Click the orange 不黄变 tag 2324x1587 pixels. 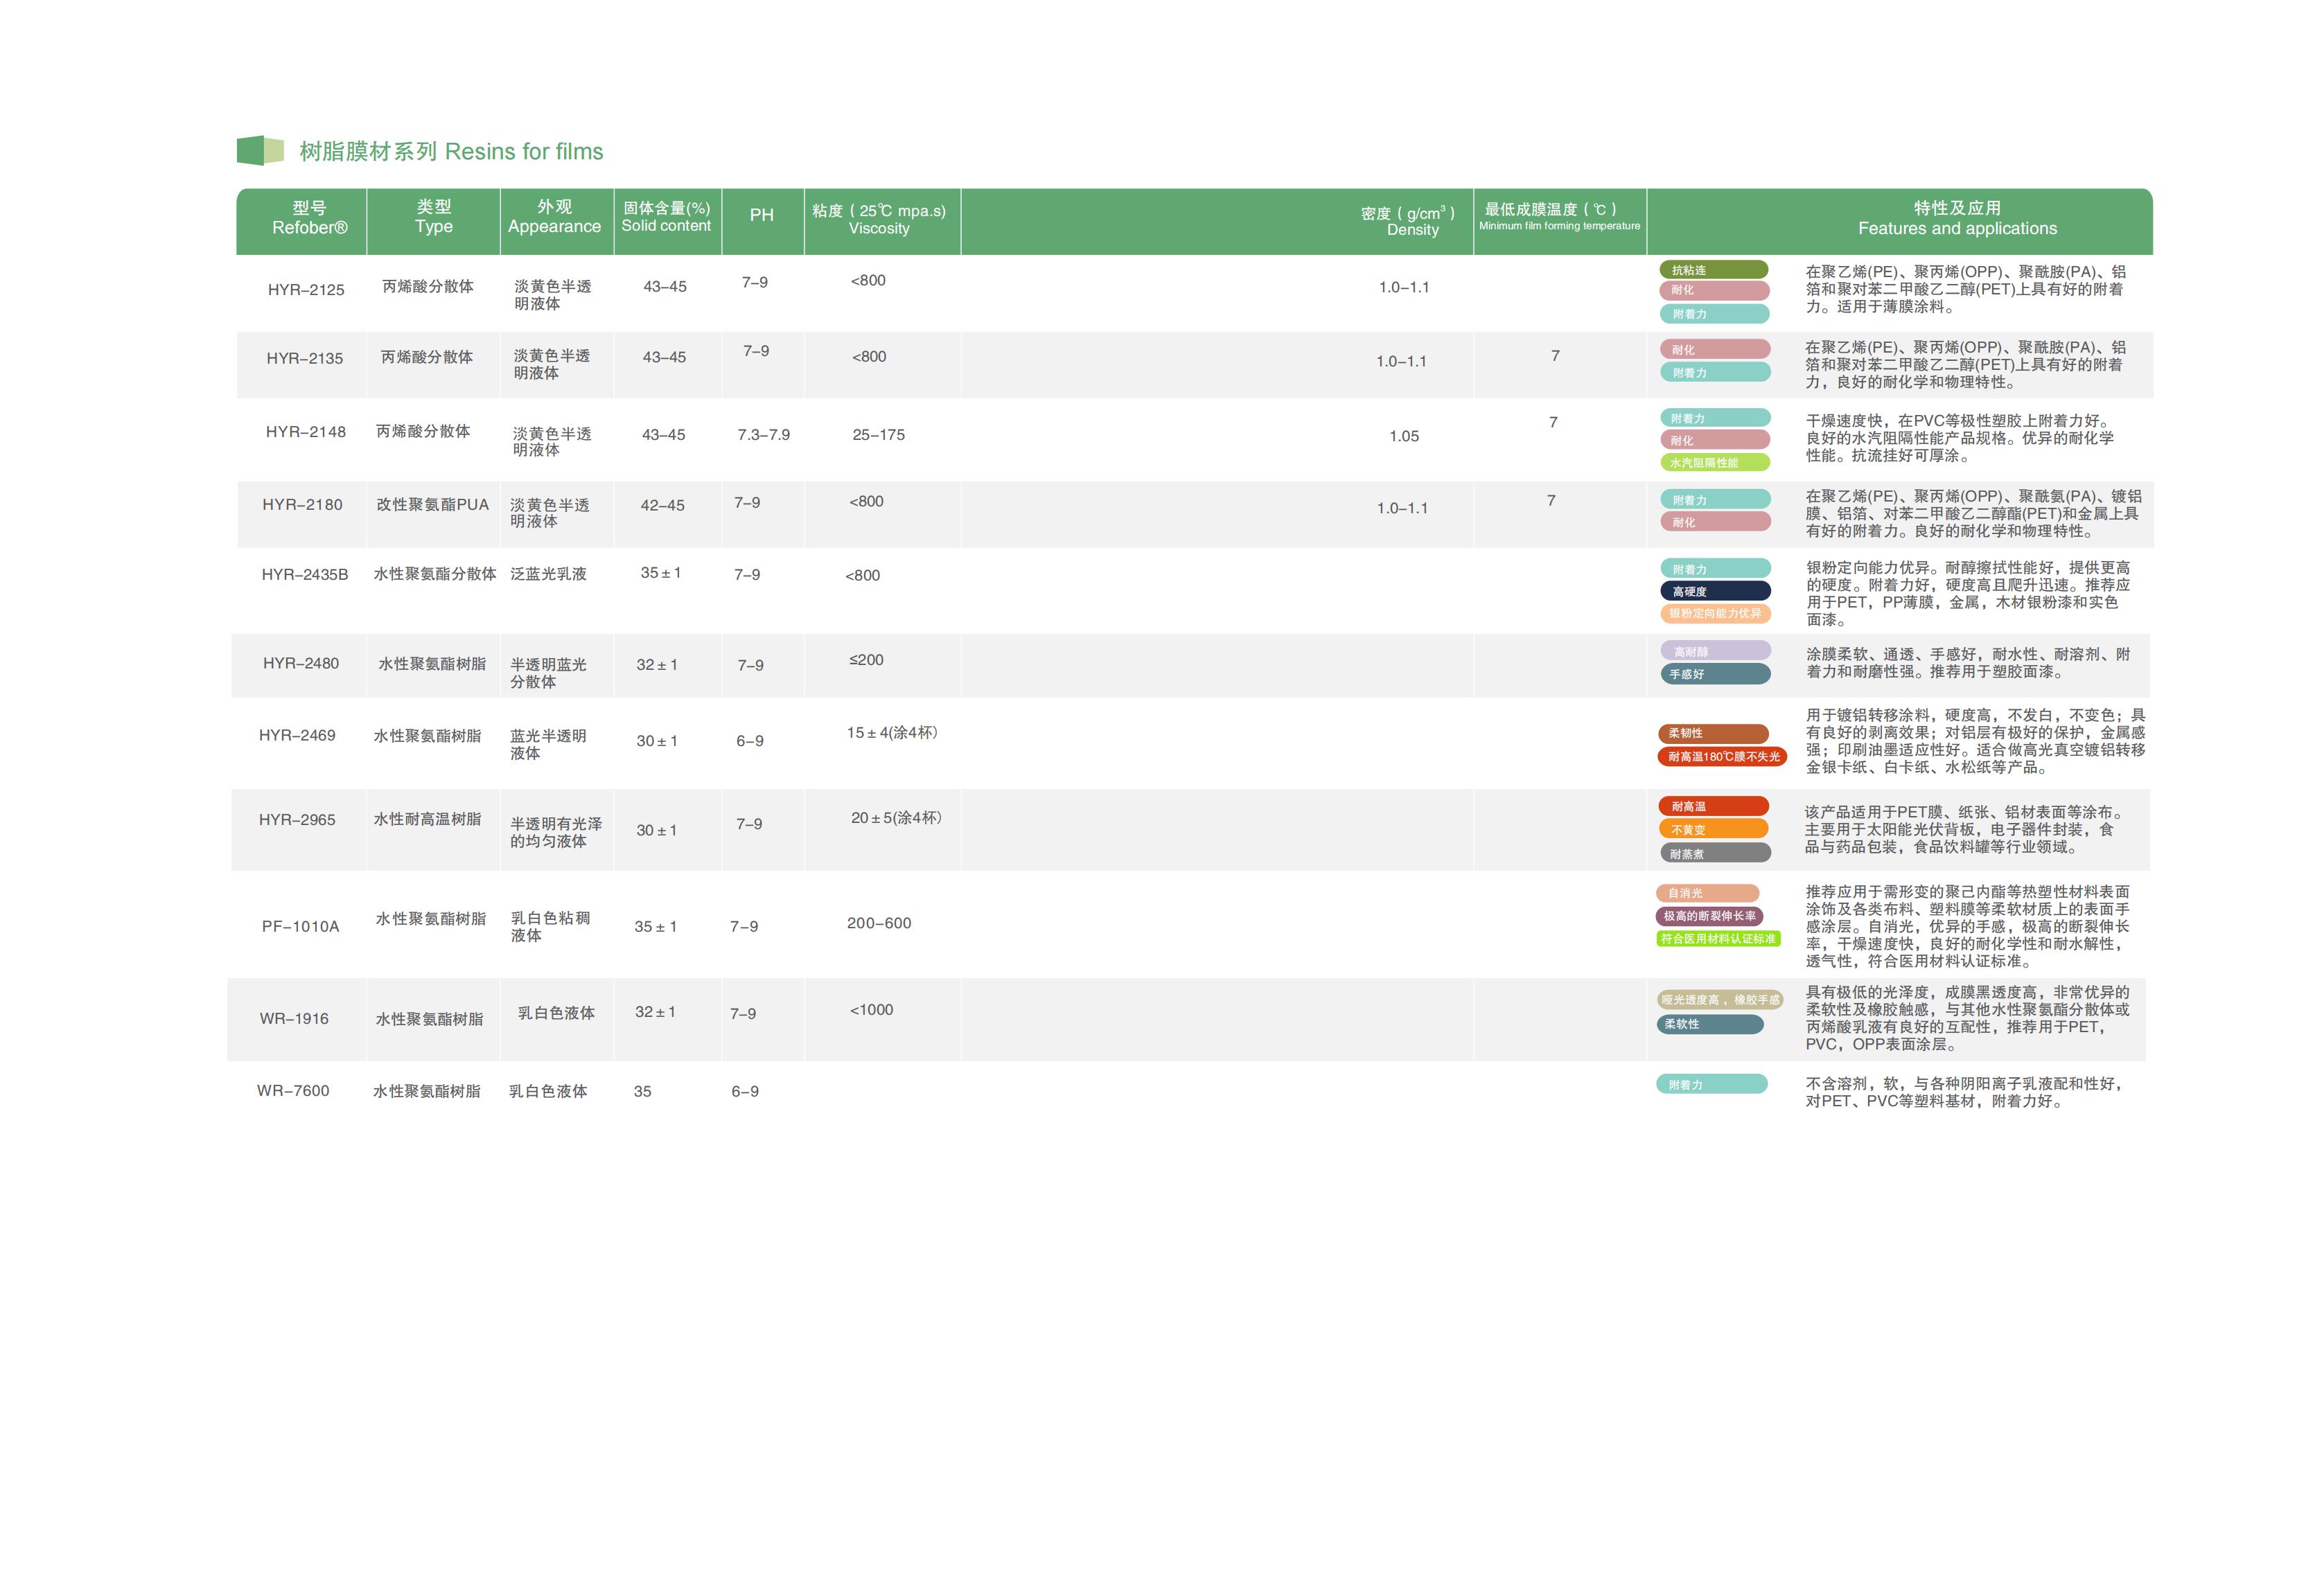[1713, 829]
